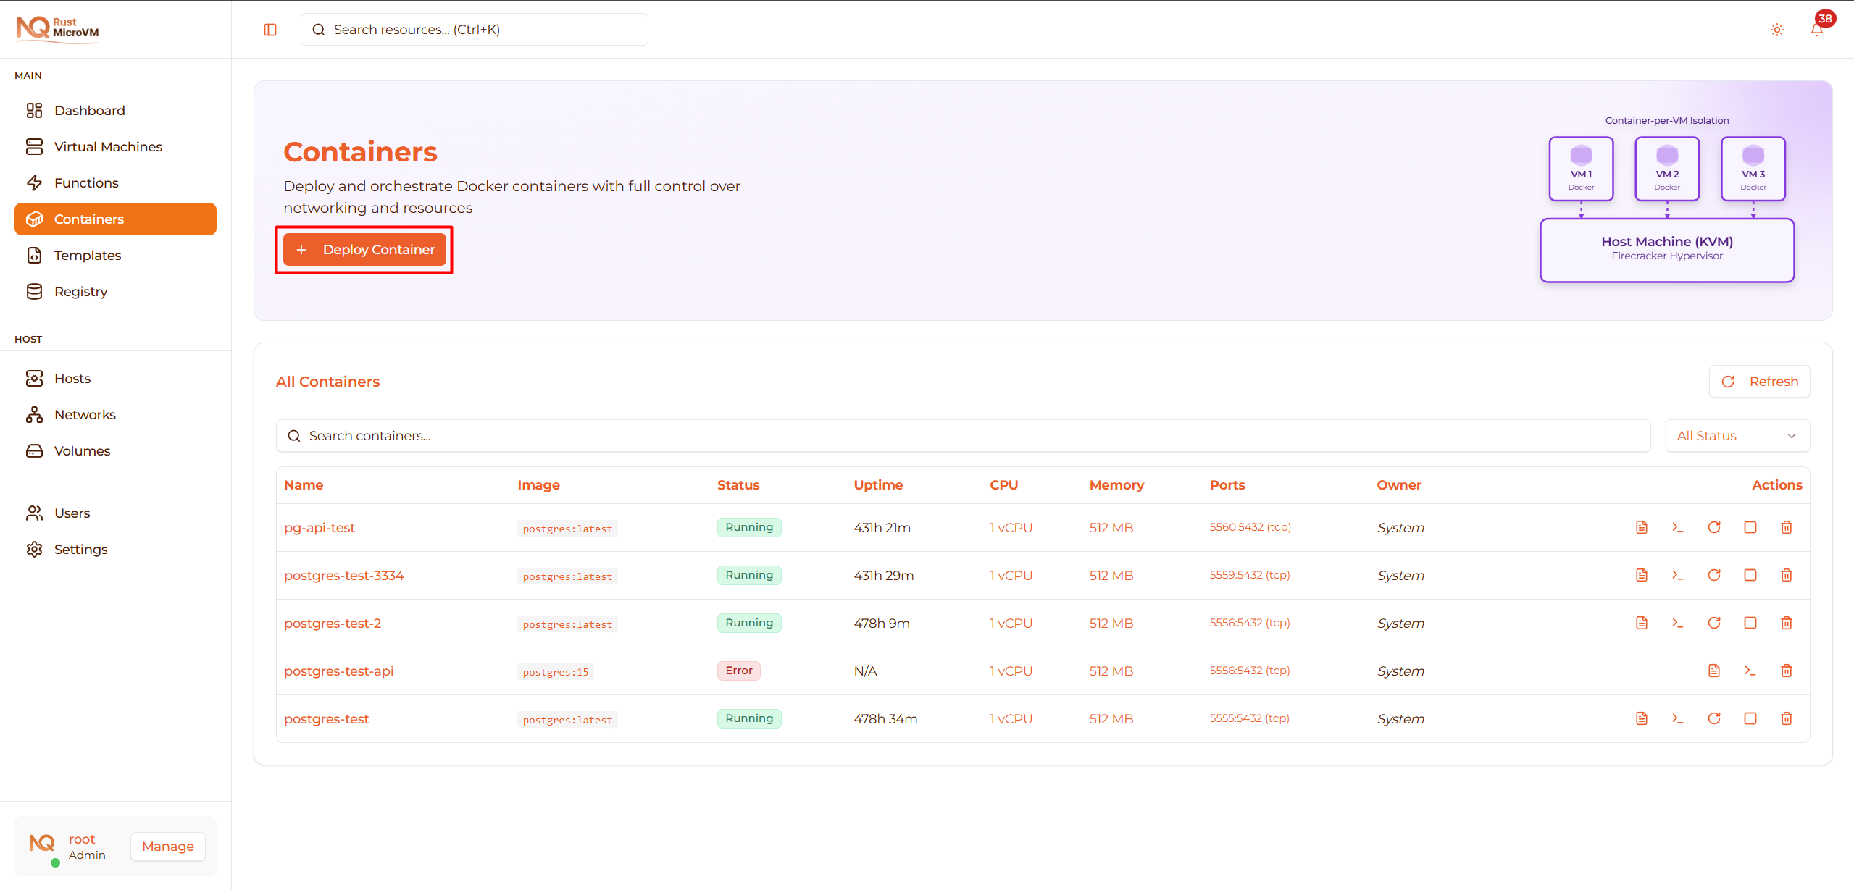Image resolution: width=1854 pixels, height=890 pixels.
Task: Toggle light/dark theme
Action: click(x=1776, y=30)
